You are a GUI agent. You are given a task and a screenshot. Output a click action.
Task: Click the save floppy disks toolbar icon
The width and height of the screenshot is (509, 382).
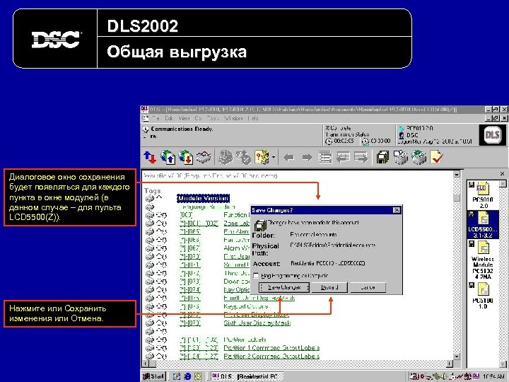383,158
